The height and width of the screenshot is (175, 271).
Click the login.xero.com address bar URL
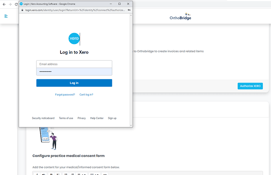[x=75, y=10]
